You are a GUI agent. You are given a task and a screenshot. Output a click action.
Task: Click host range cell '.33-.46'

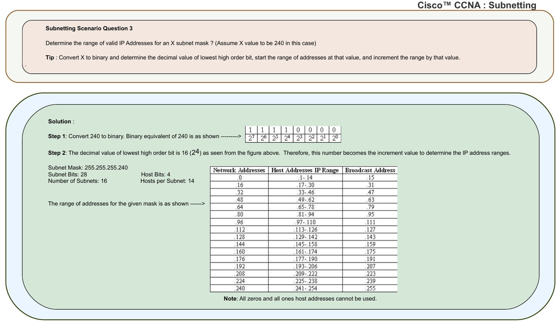coord(306,192)
